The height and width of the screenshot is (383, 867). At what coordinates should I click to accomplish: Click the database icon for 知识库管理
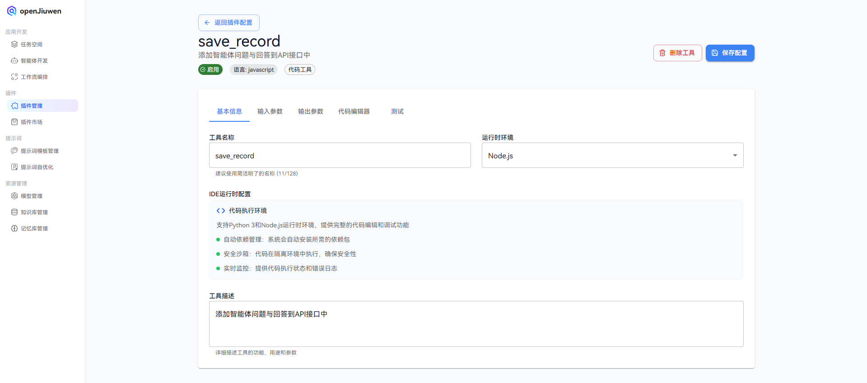[14, 212]
